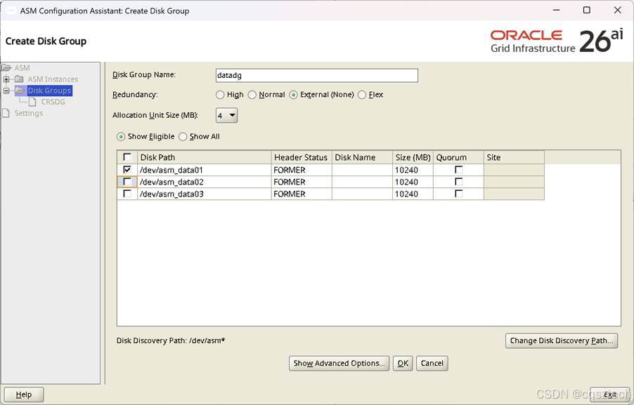
Task: Click the Disk Path column header
Action: [205, 157]
